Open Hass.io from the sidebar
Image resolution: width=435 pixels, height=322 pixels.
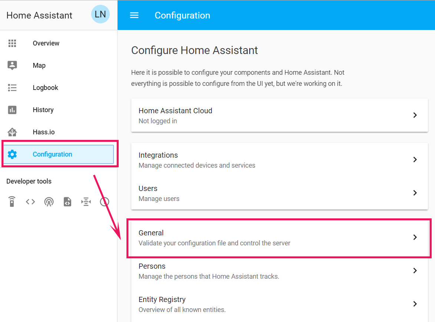point(43,132)
